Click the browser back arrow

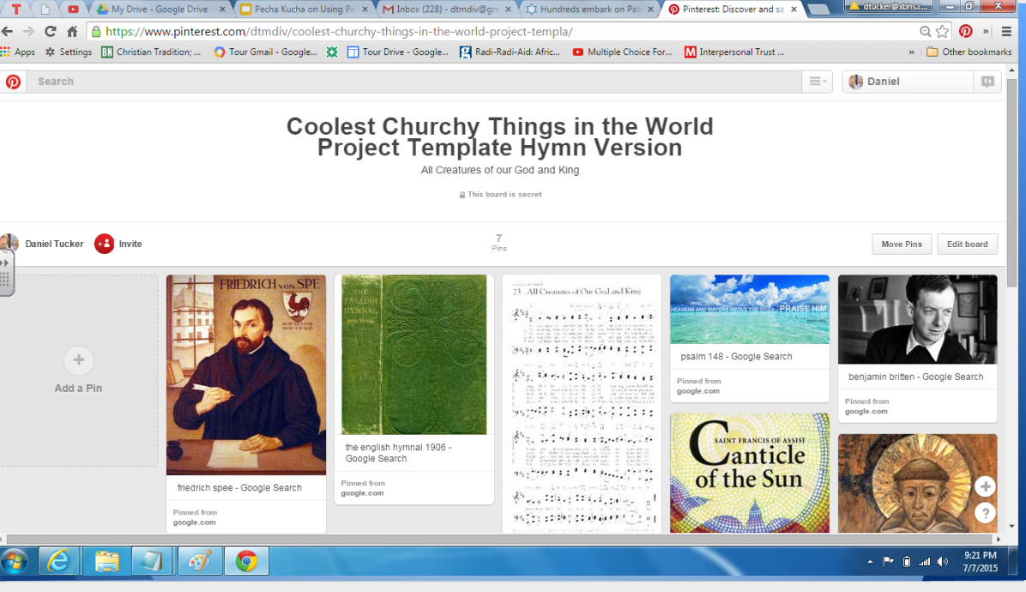(x=7, y=32)
